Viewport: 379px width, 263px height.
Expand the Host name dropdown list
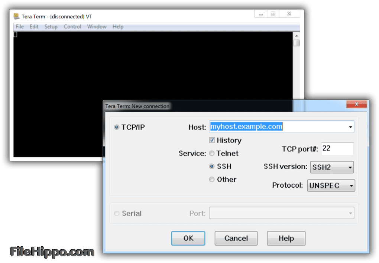pyautogui.click(x=351, y=126)
